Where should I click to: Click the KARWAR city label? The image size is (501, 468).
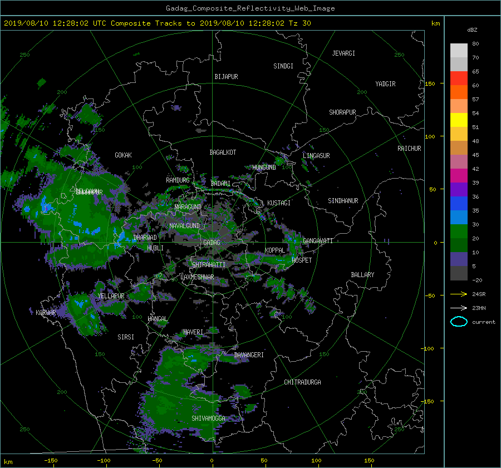pos(46,312)
